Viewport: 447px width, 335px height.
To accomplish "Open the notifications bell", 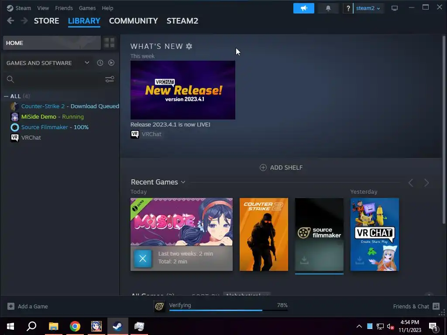I will pos(328,8).
